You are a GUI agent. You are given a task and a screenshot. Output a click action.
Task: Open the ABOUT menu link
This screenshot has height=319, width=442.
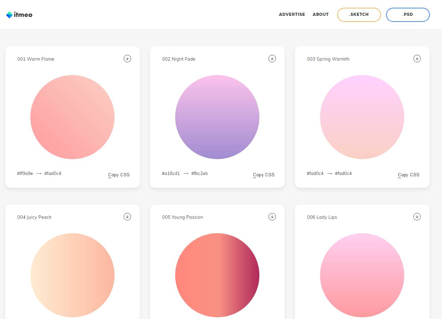(320, 14)
